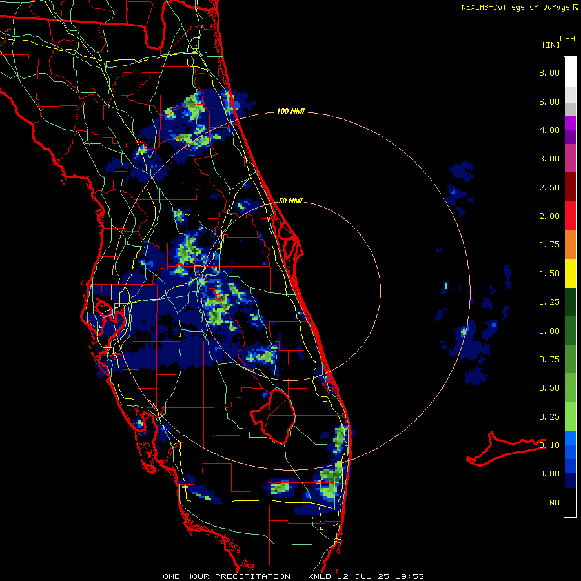The image size is (581, 581).
Task: Select the black ND swatch in legend
Action: coord(570,502)
